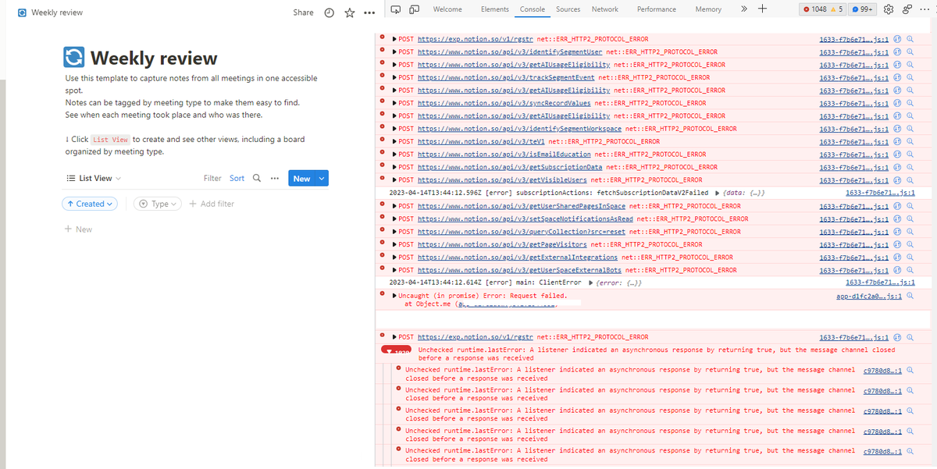Open the getExternalIntegrations URL link

(x=518, y=257)
